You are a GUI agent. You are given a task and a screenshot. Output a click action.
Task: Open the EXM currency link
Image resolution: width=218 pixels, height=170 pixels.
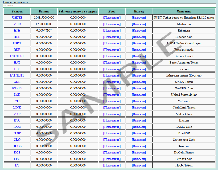point(17,127)
